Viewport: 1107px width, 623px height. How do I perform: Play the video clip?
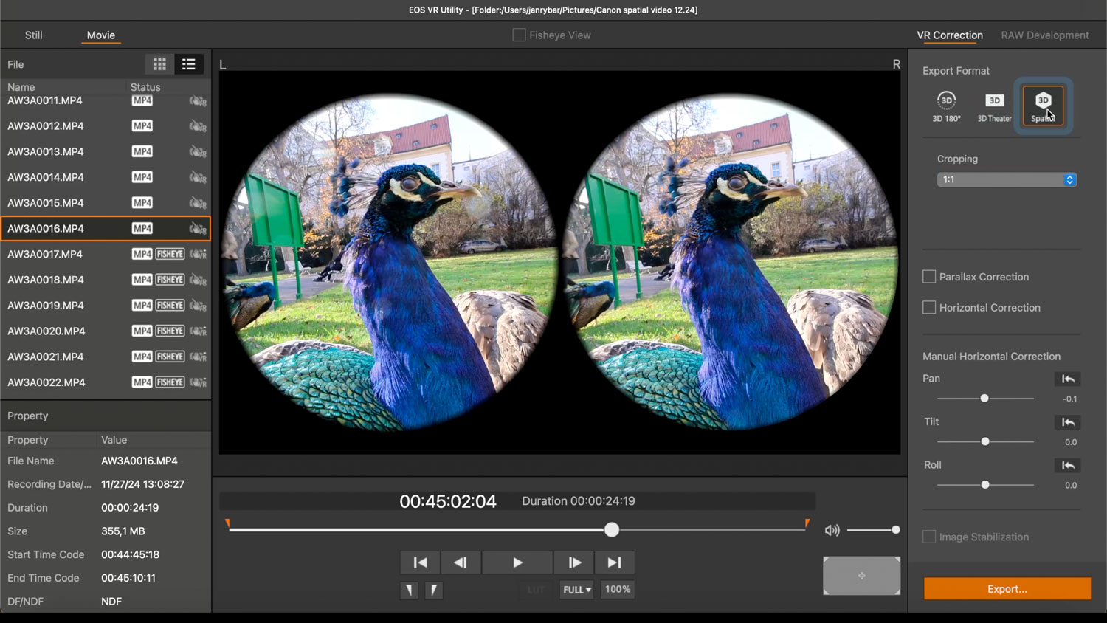517,562
